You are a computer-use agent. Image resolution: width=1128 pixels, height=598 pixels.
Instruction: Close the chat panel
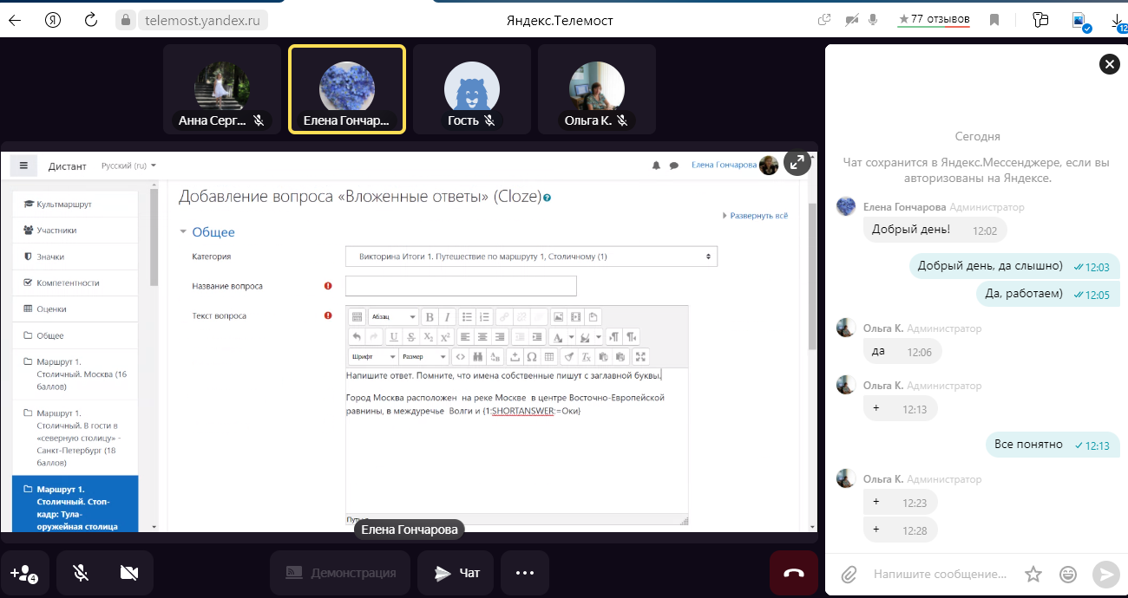1109,63
